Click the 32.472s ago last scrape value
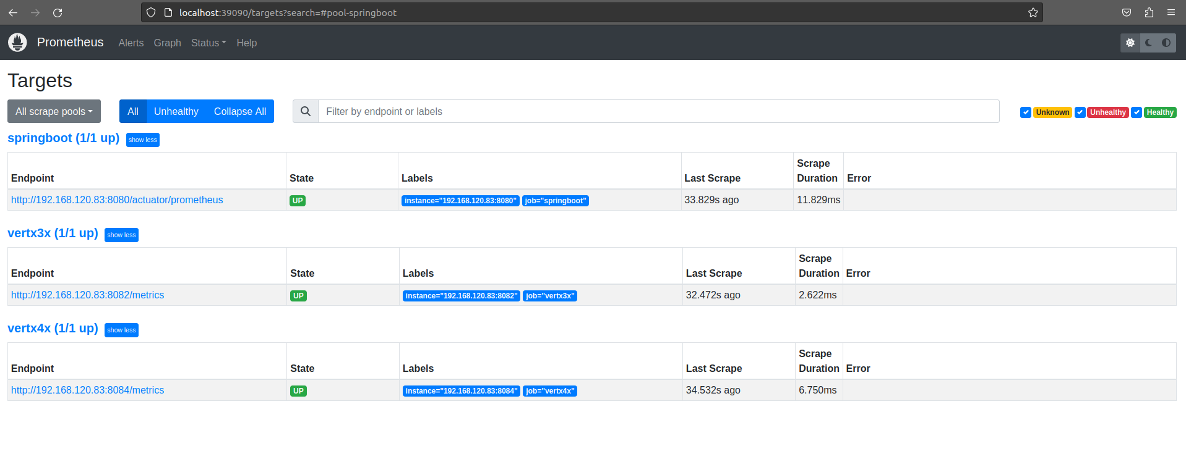The width and height of the screenshot is (1186, 459). pyautogui.click(x=713, y=295)
